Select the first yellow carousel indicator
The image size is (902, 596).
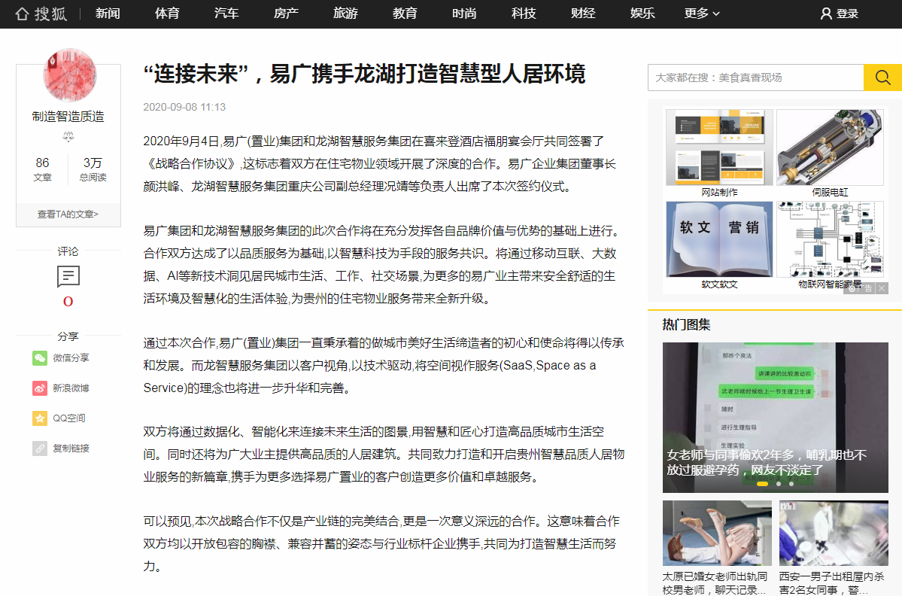(762, 485)
